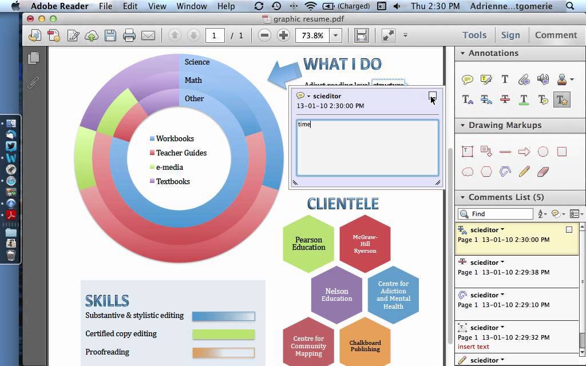Image resolution: width=586 pixels, height=366 pixels.
Task: Open the filter comments dropdown
Action: tap(558, 214)
